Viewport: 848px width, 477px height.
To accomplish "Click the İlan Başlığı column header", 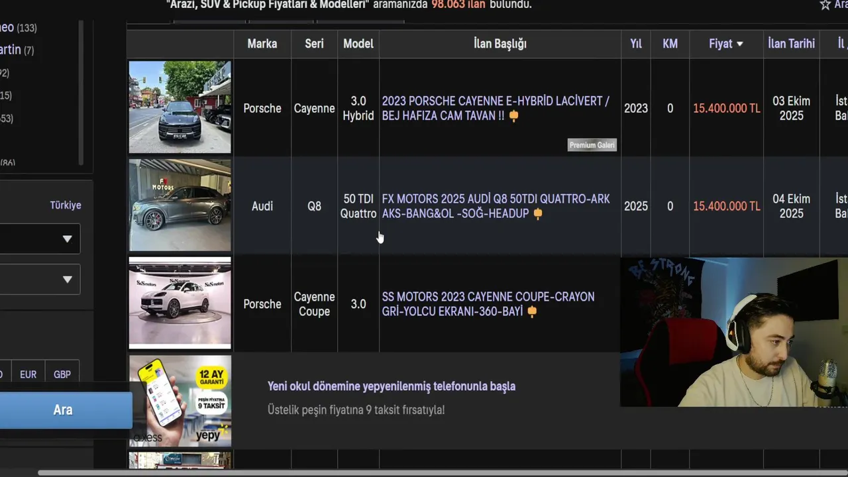I will click(500, 44).
